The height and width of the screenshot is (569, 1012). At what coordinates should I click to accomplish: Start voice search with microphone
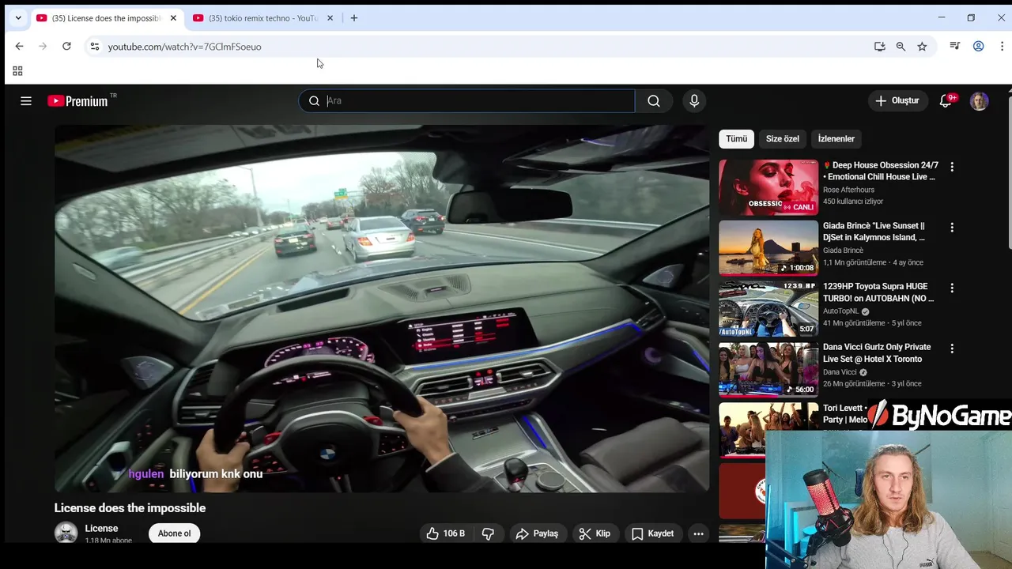point(694,100)
